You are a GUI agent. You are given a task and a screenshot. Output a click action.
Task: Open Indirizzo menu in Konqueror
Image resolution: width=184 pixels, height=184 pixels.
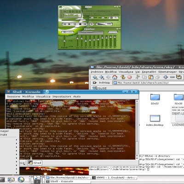pyautogui.click(x=97, y=72)
